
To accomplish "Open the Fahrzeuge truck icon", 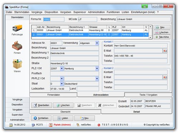I will (x=17, y=28).
